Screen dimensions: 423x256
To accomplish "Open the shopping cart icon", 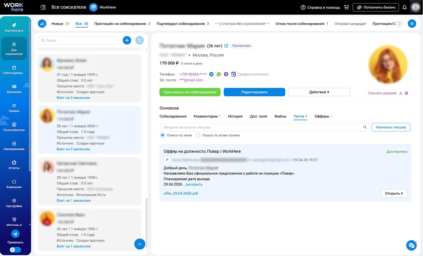I will (x=347, y=7).
